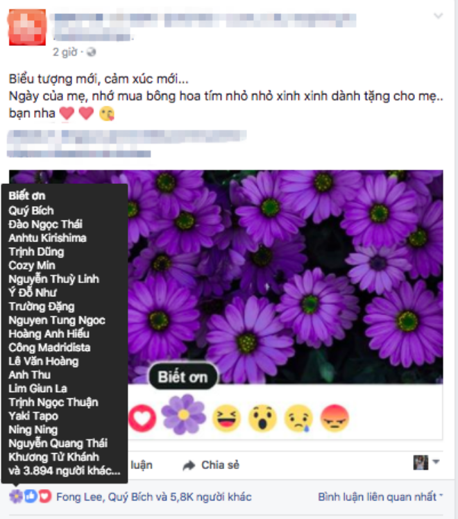
Task: Open the profile picture switcher dropdown
Action: tap(426, 462)
